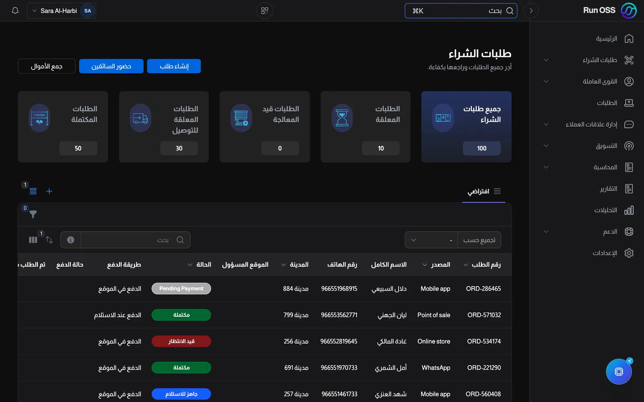
Task: Click the Run OSS logo icon
Action: point(629,11)
